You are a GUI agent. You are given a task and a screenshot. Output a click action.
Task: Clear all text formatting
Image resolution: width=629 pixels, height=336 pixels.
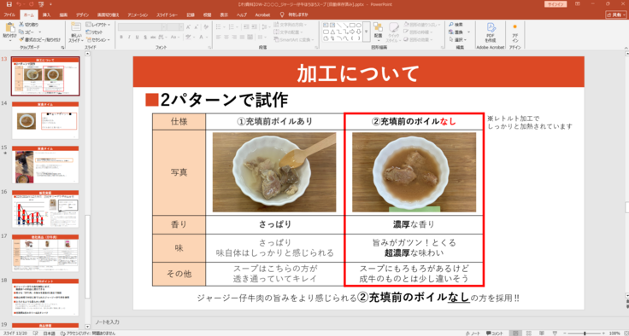point(206,26)
